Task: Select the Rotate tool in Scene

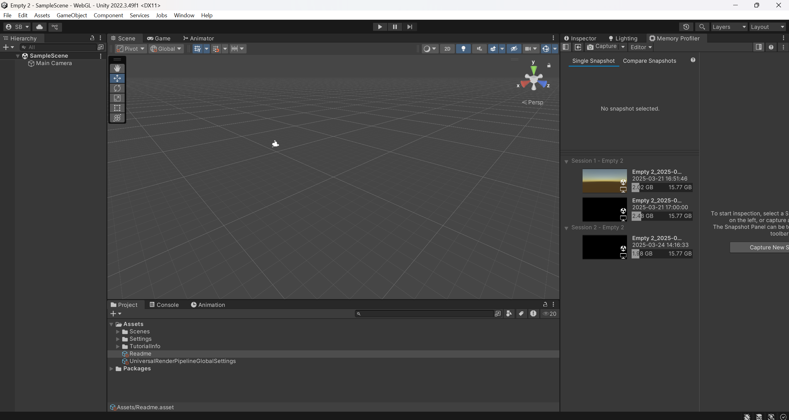Action: pos(117,88)
